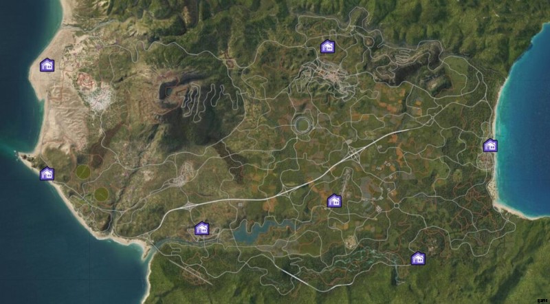550x304 pixels.
Task: Click the small coastal town on east shore
Action: (x=487, y=161)
